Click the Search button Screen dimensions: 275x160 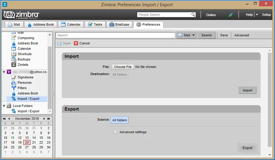coord(207,35)
